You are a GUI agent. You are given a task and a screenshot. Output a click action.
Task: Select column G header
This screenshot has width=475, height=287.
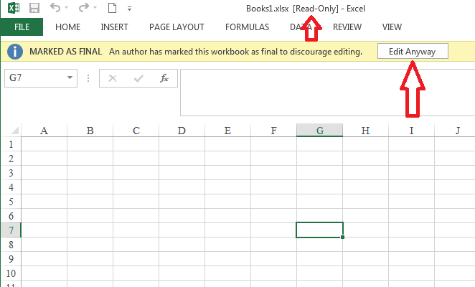coord(319,131)
